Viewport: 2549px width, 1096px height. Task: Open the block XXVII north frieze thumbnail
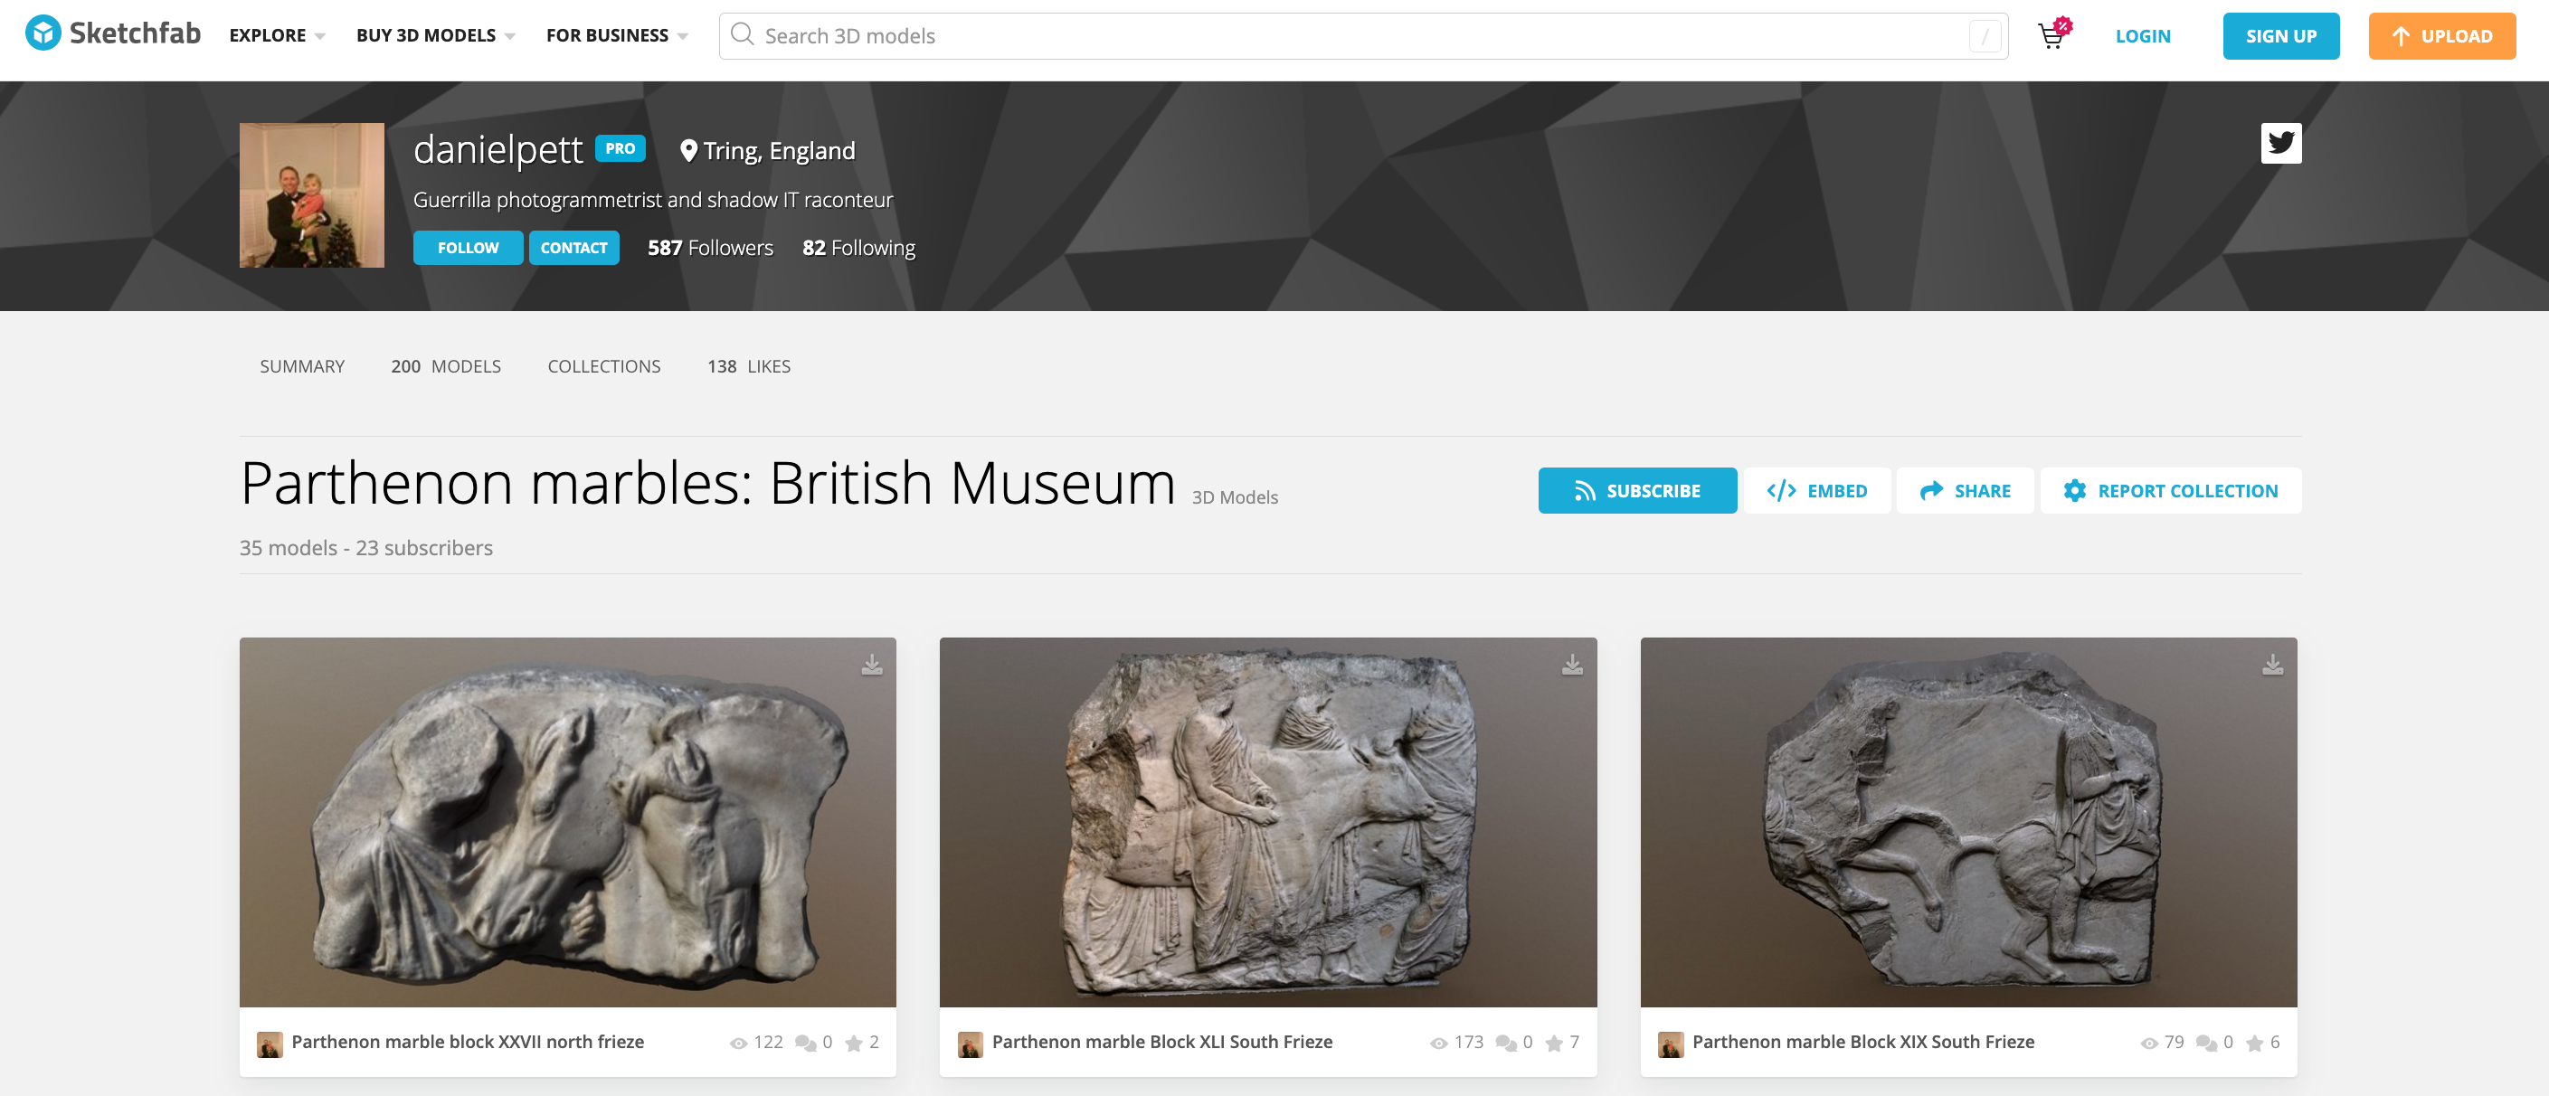coord(568,822)
